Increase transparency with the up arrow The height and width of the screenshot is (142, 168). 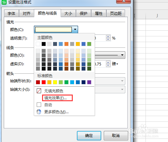[x=108, y=37]
